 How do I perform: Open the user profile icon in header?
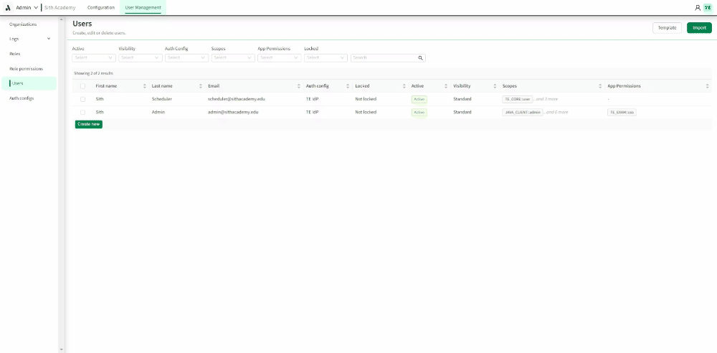coord(698,8)
